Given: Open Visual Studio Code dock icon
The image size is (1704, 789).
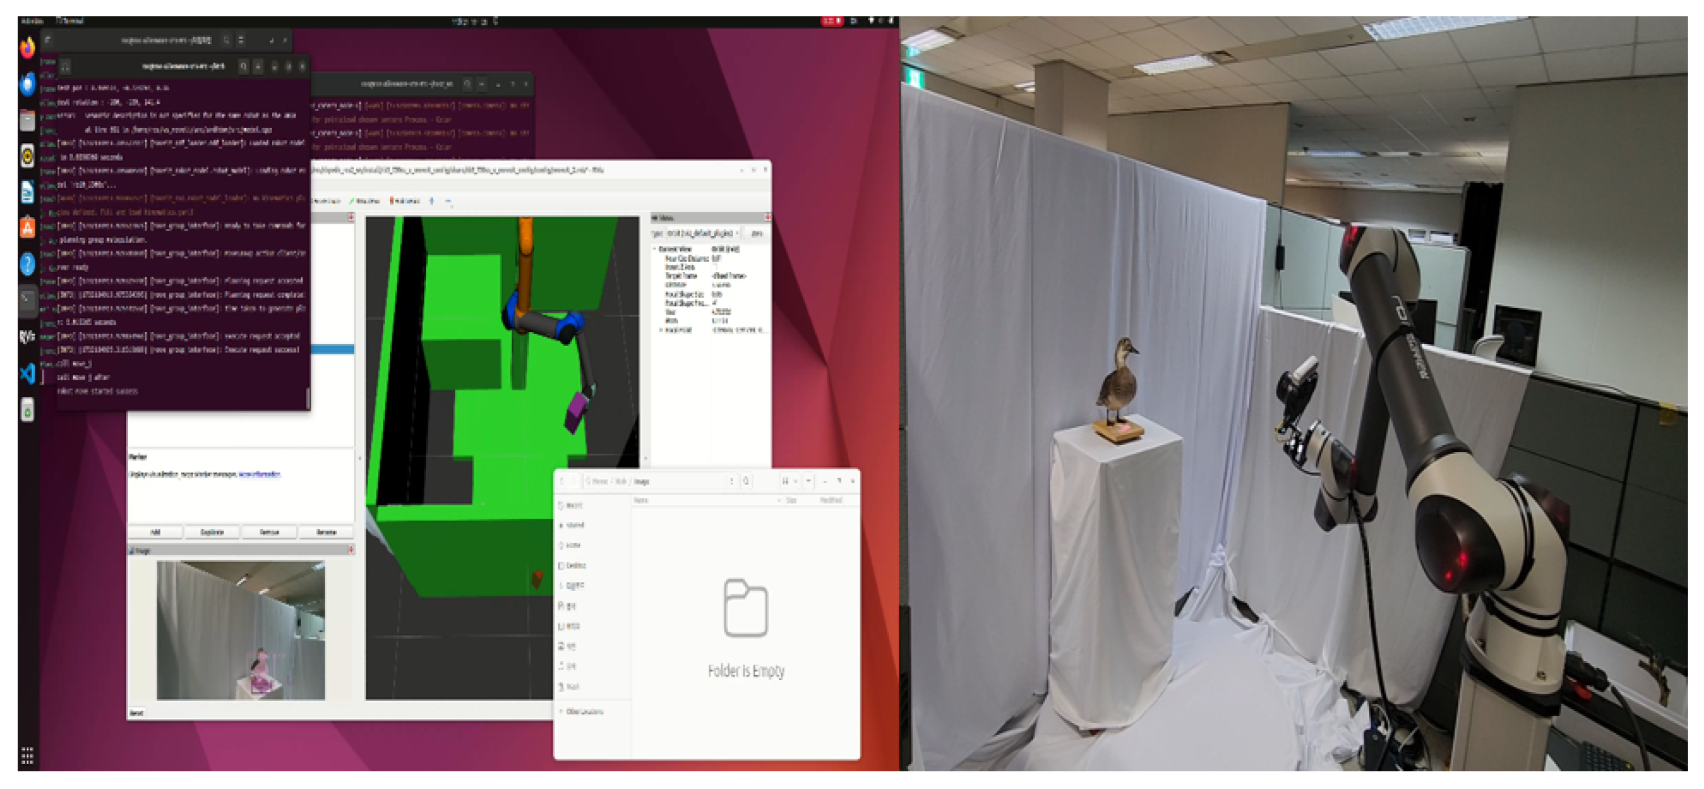Looking at the screenshot, I should 27,374.
